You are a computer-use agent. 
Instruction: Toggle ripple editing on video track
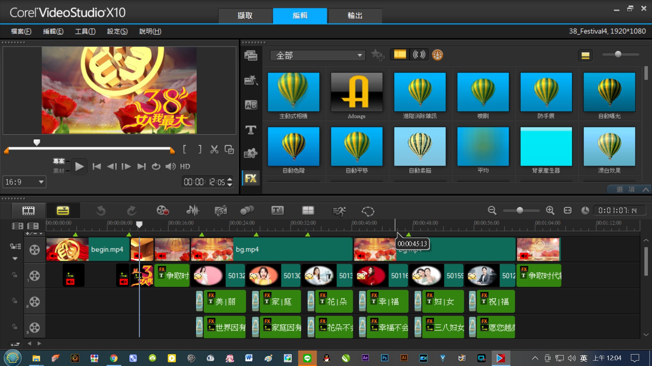point(15,246)
